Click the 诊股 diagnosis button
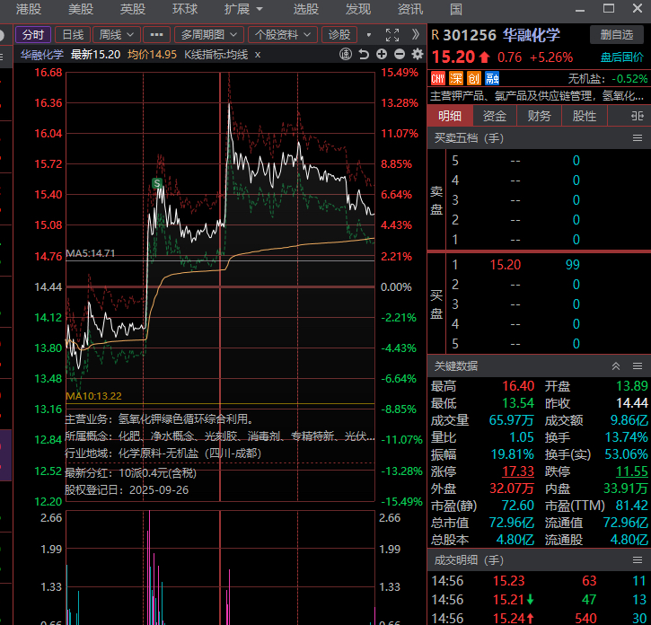This screenshot has width=651, height=625. 339,35
